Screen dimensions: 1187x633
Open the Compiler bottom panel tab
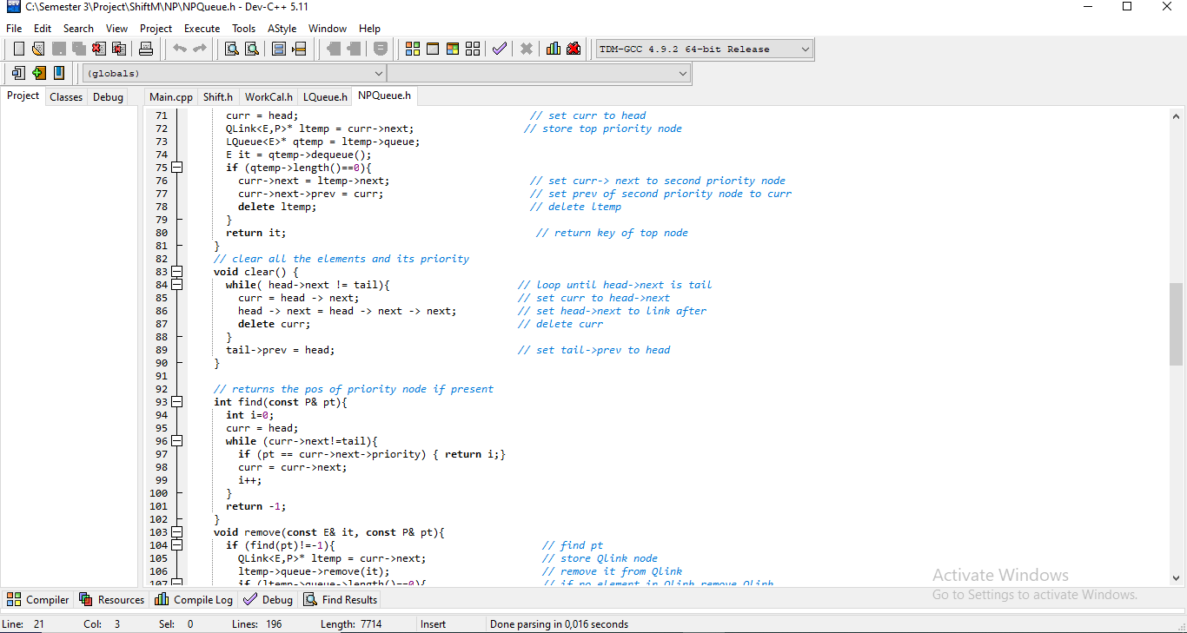pyautogui.click(x=38, y=599)
